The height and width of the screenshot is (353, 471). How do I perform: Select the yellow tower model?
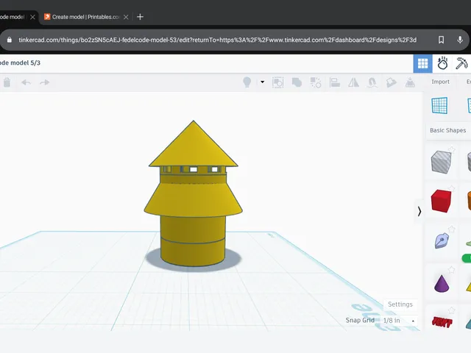193,193
